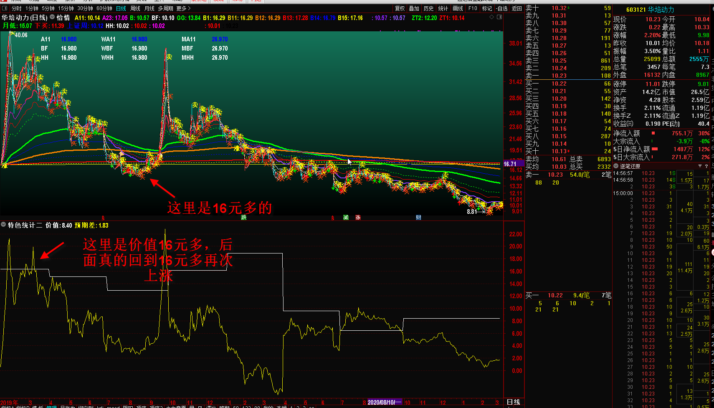This screenshot has height=408, width=714.
Task: Click the diamond icon above the chart
Action: (x=491, y=17)
